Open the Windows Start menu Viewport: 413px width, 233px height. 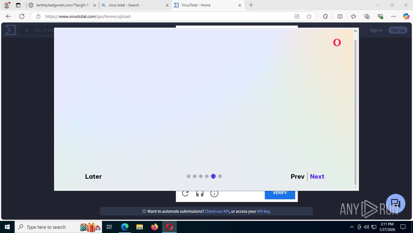[7, 227]
